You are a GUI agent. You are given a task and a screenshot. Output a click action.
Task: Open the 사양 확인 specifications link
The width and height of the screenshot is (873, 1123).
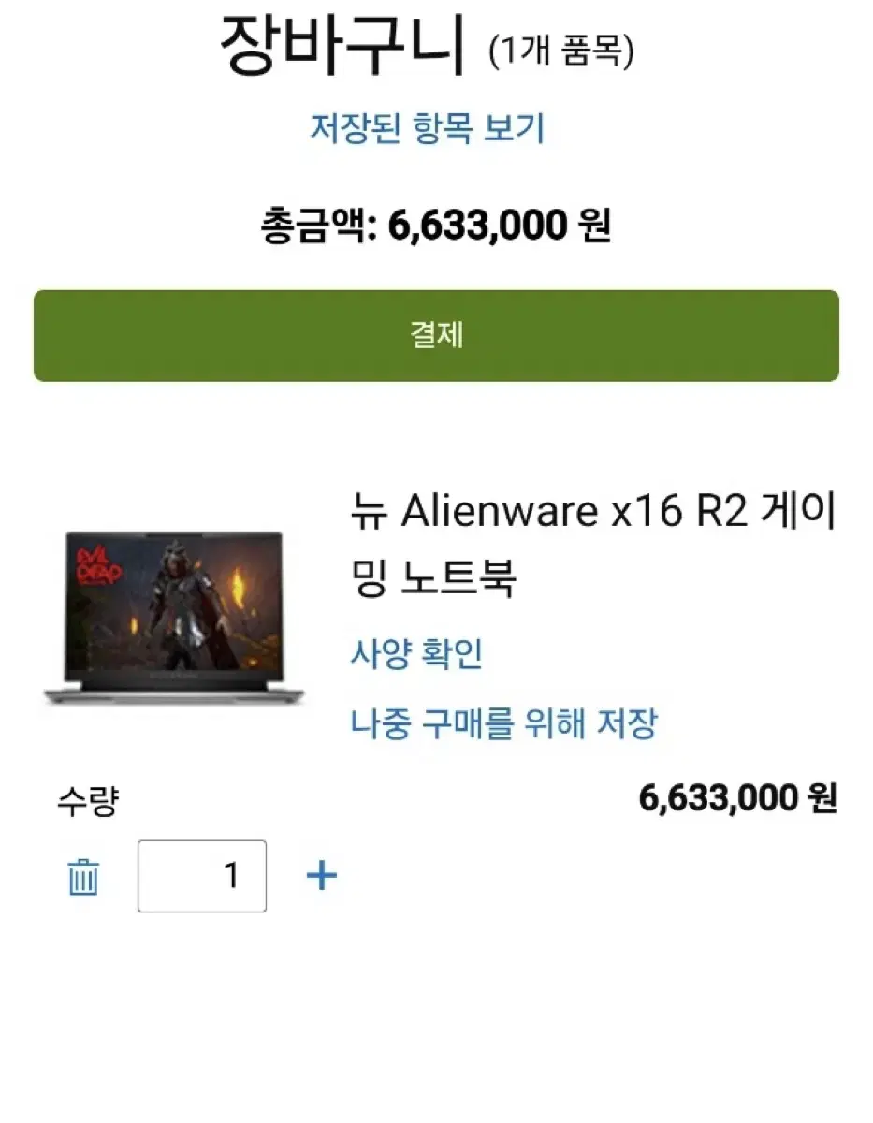[x=416, y=654]
